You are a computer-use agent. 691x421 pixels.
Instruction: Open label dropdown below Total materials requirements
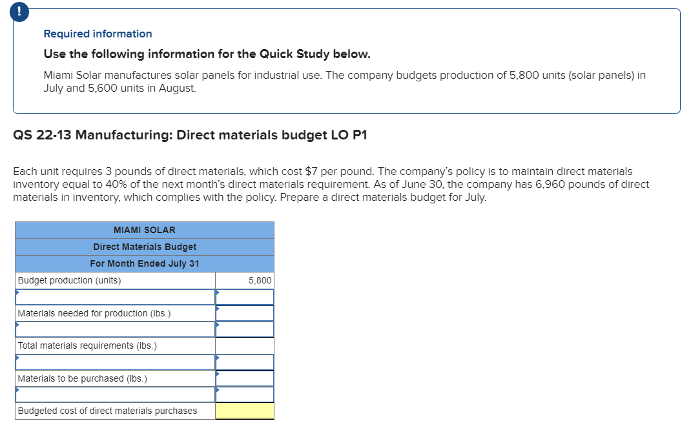coord(115,362)
